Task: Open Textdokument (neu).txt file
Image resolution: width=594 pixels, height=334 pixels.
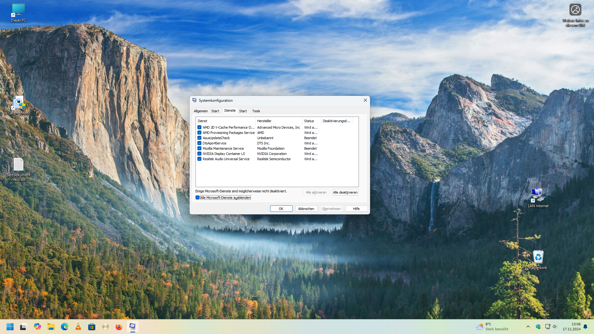Action: point(18,165)
